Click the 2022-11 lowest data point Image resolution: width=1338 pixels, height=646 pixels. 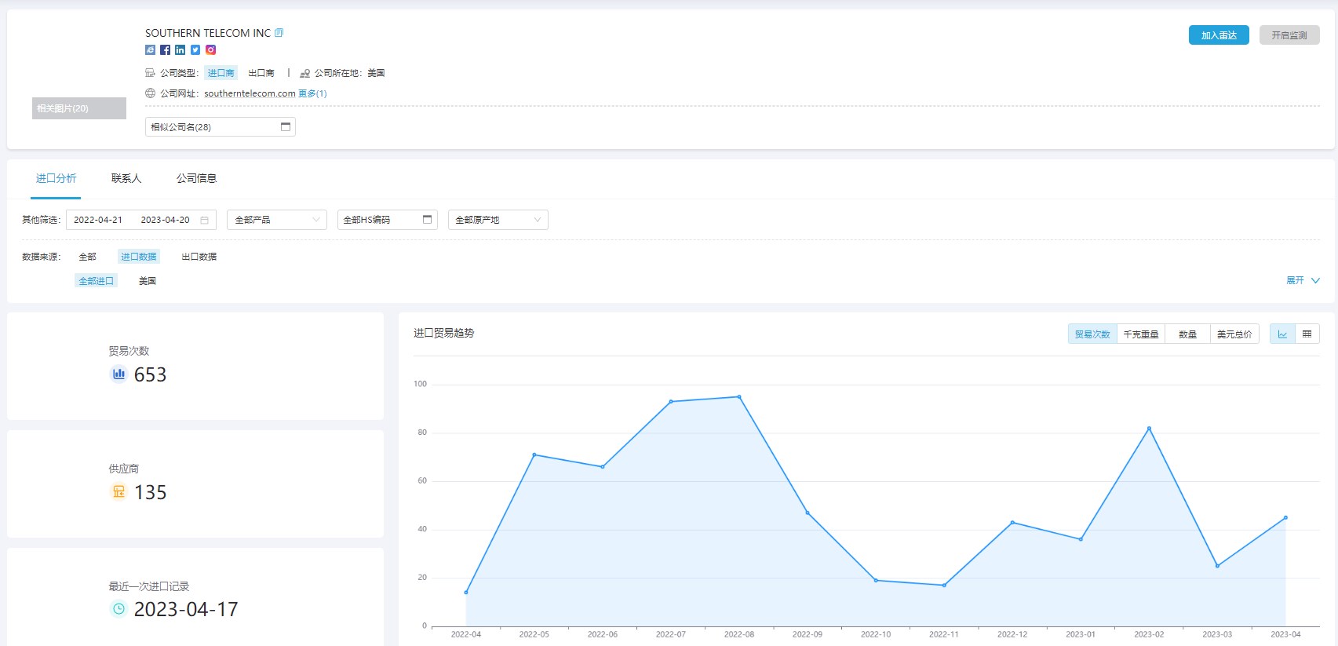944,586
